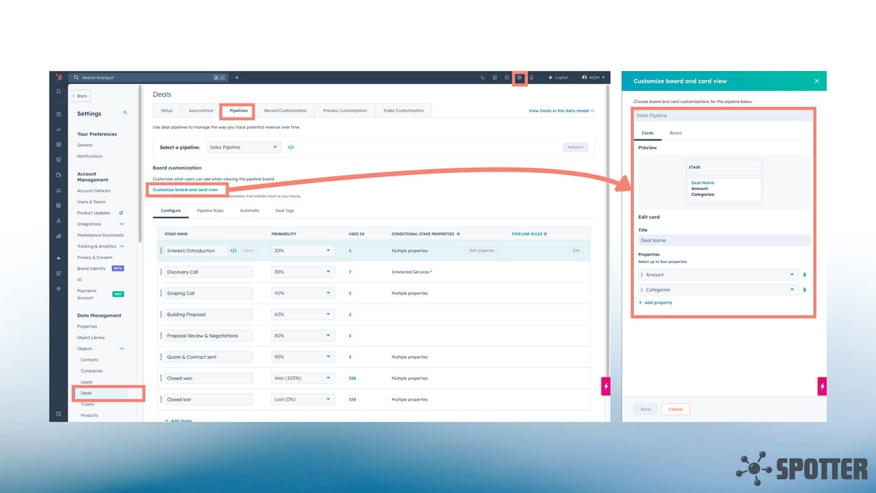Grab the drag handle of Discovery Call stage
876x493 pixels.
tap(161, 272)
